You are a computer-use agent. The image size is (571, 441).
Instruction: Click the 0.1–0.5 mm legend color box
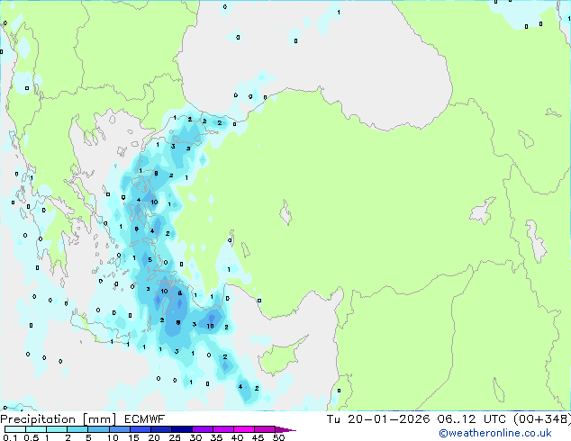pyautogui.click(x=15, y=429)
